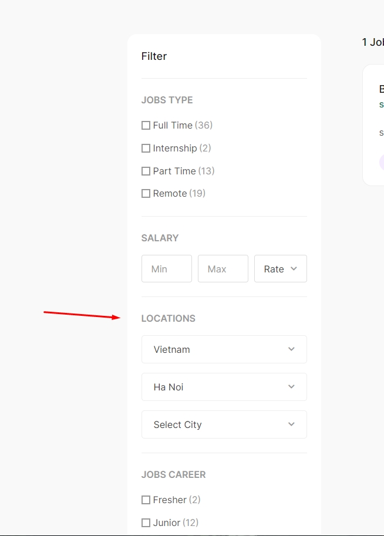The width and height of the screenshot is (384, 536).
Task: Toggle the Fresher career checkbox
Action: (146, 500)
